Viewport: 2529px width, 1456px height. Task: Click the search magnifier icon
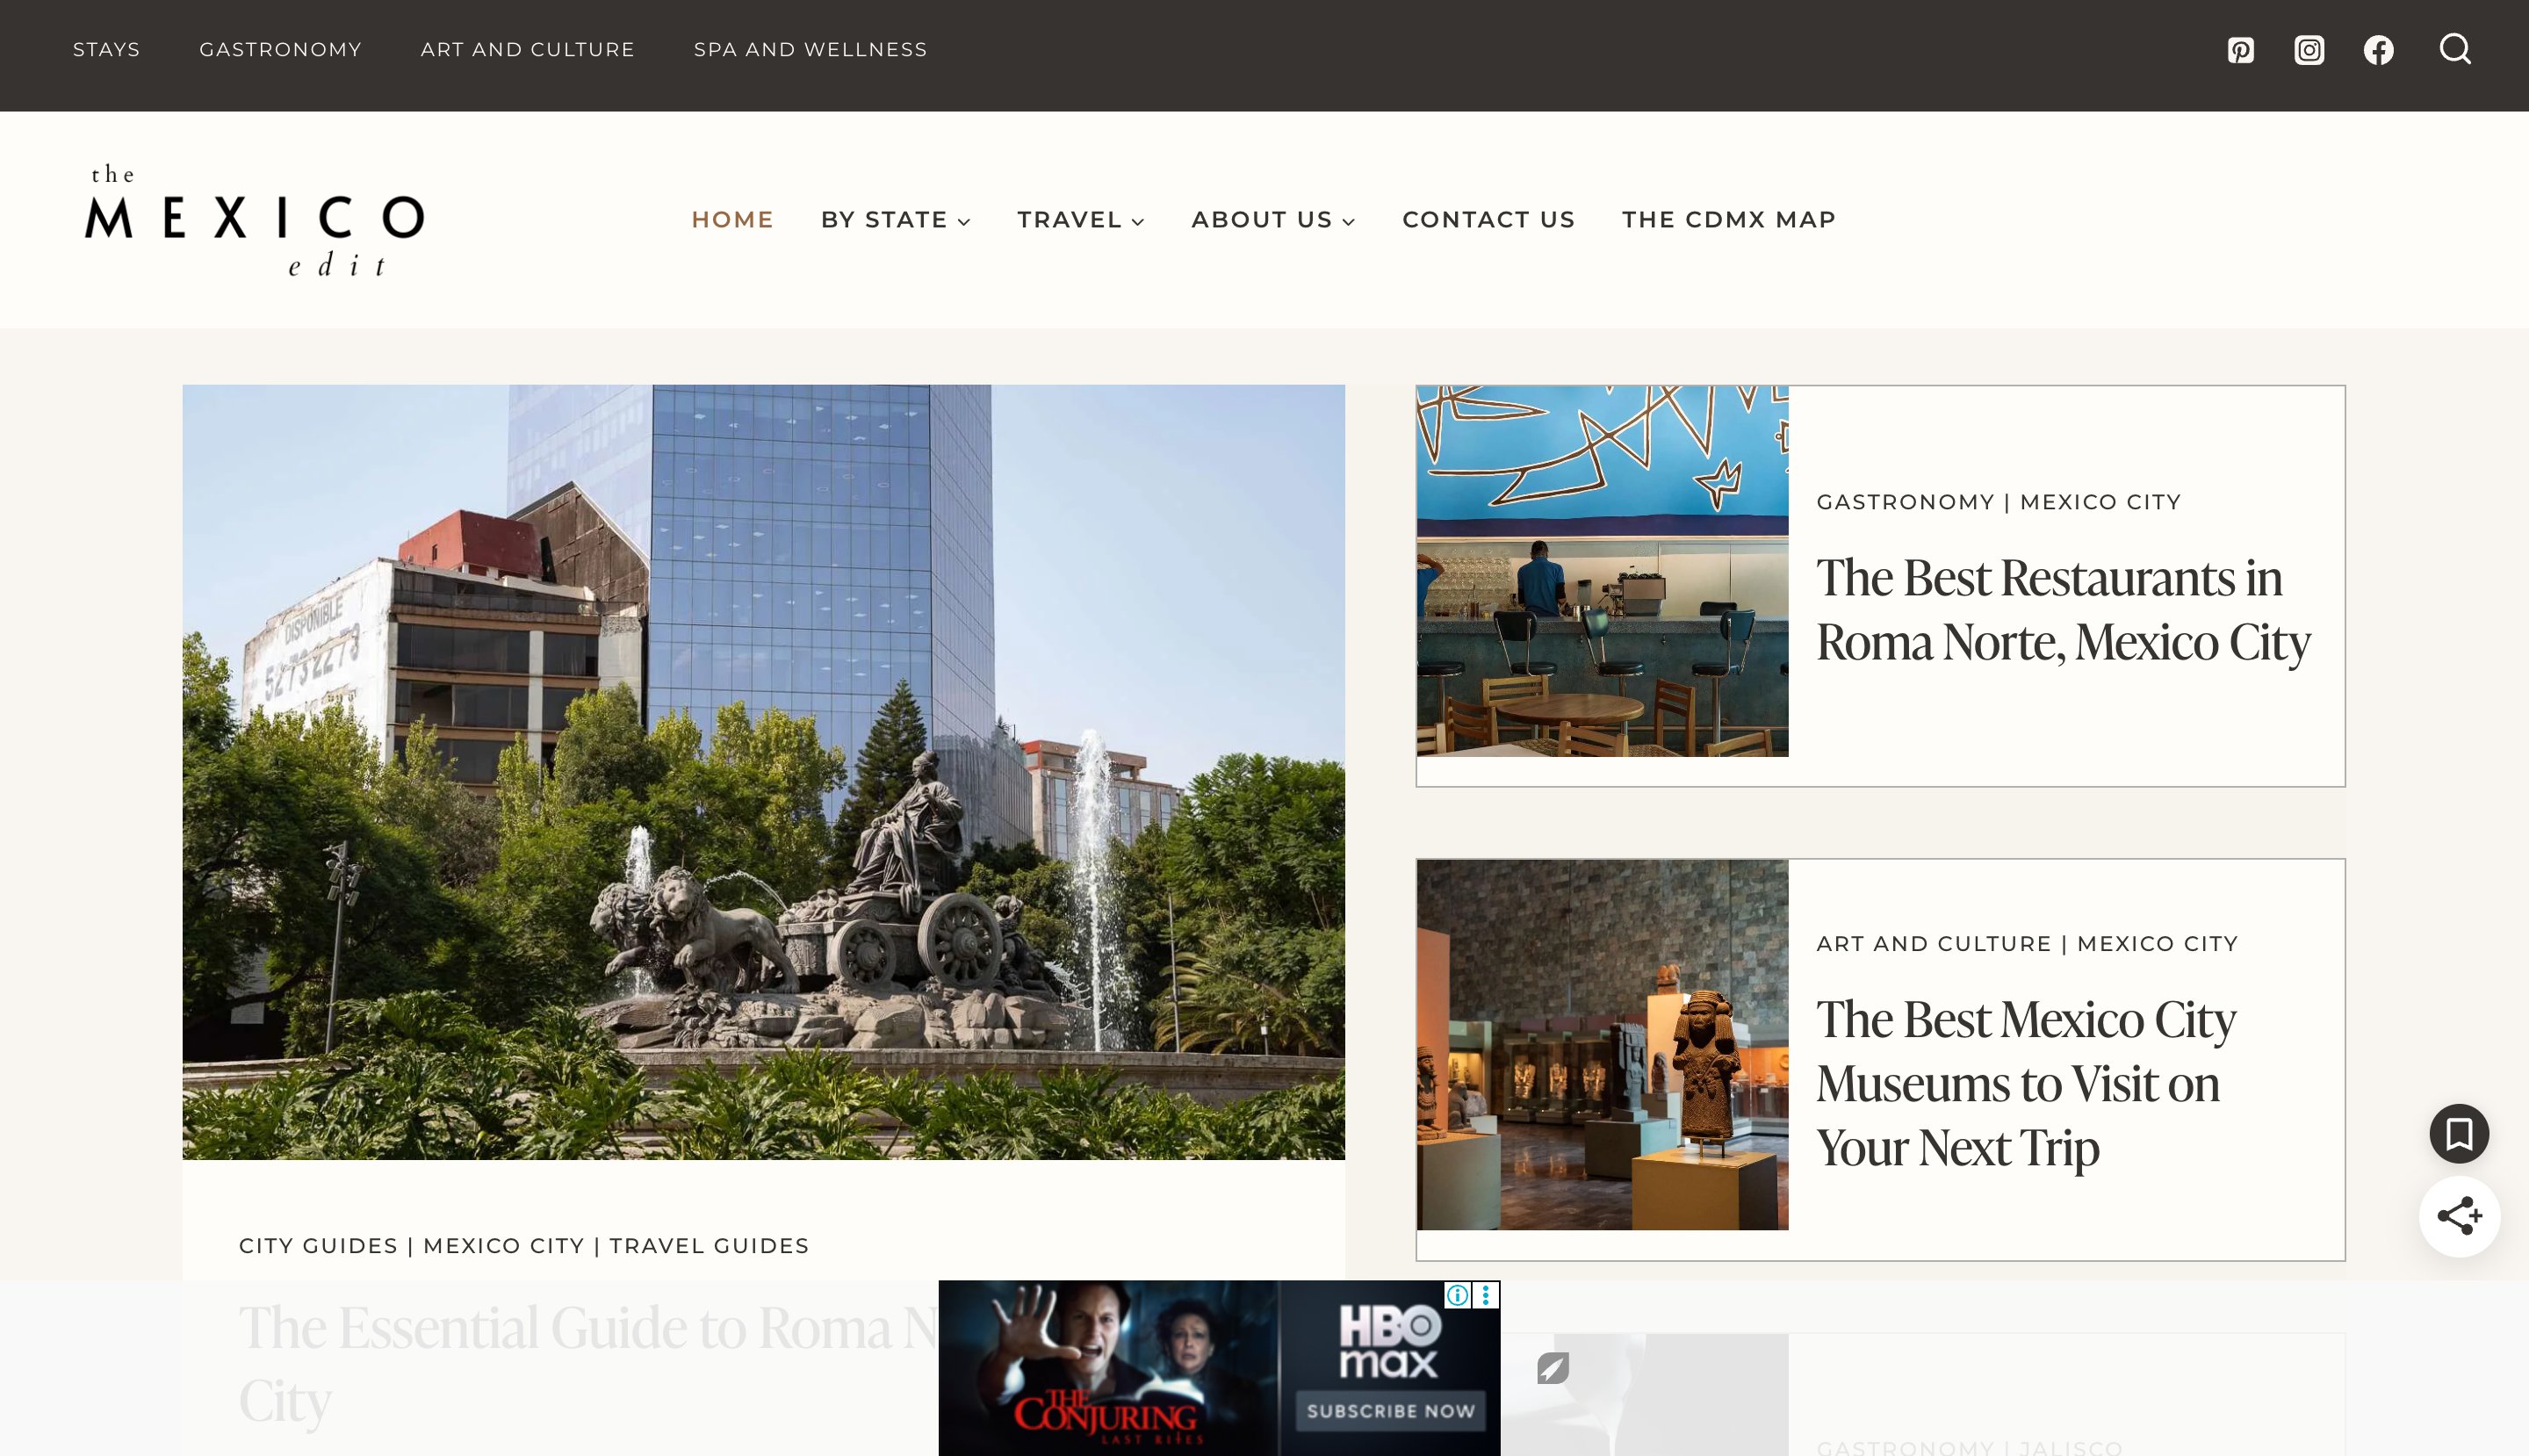click(2455, 49)
